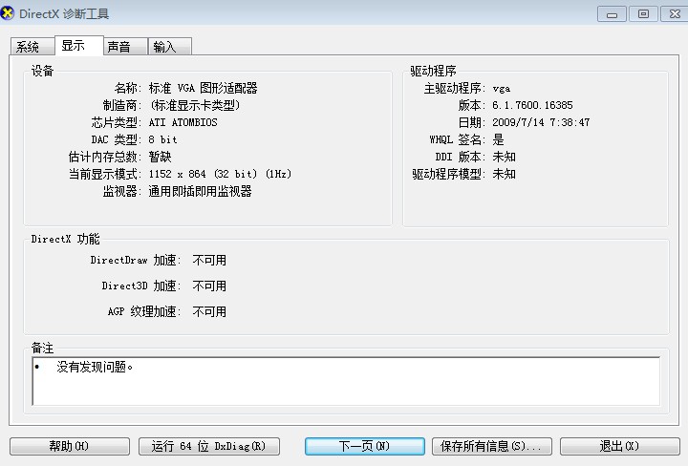688x466 pixels.
Task: Click driver date 2009/7/14 7:38:47
Action: coord(541,122)
